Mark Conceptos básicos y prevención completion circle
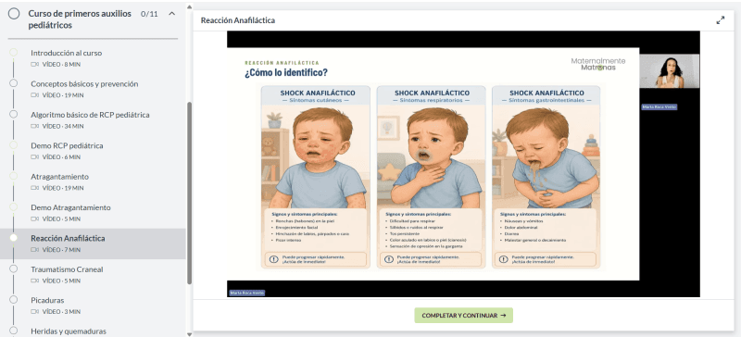The height and width of the screenshot is (337, 741). [13, 83]
